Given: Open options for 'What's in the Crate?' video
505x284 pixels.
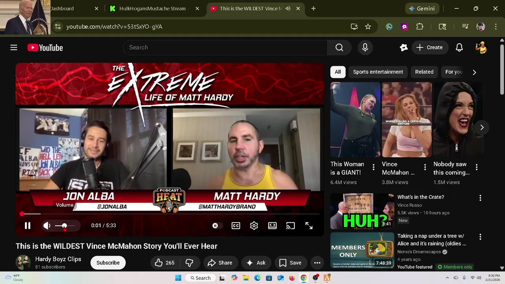Looking at the screenshot, I should (480, 198).
